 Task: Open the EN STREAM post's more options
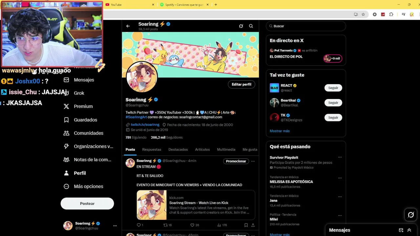tap(253, 161)
